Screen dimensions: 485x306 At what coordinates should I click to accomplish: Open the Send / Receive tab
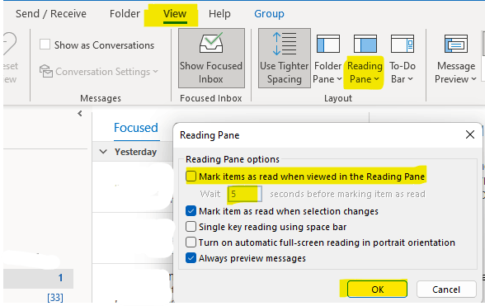click(x=51, y=14)
